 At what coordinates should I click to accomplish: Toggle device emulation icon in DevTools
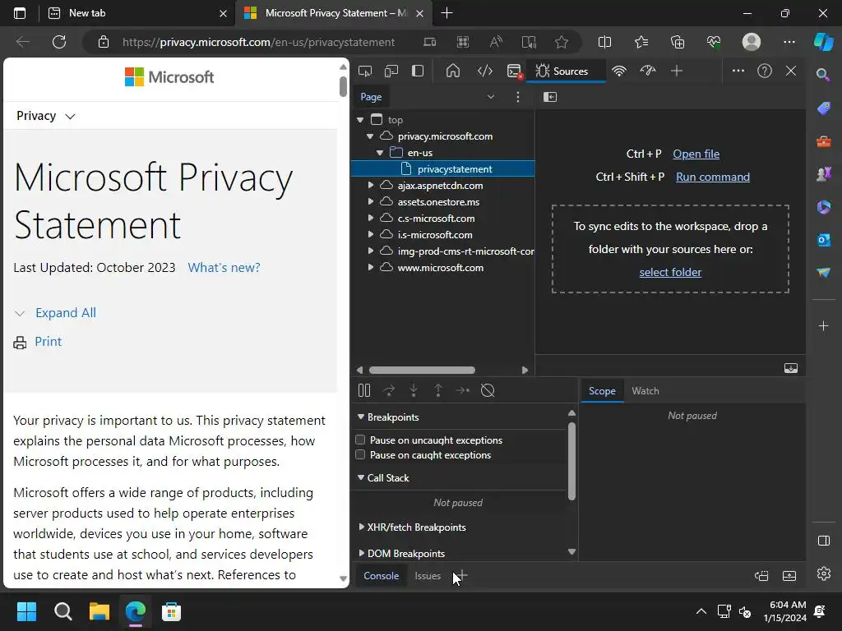(x=391, y=71)
